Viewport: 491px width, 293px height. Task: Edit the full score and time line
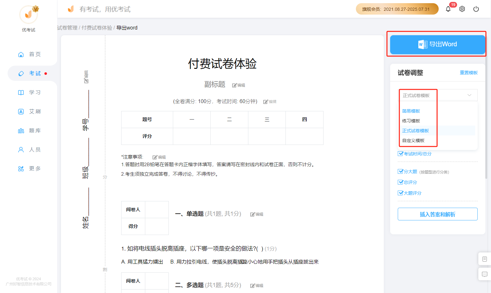tap(270, 102)
